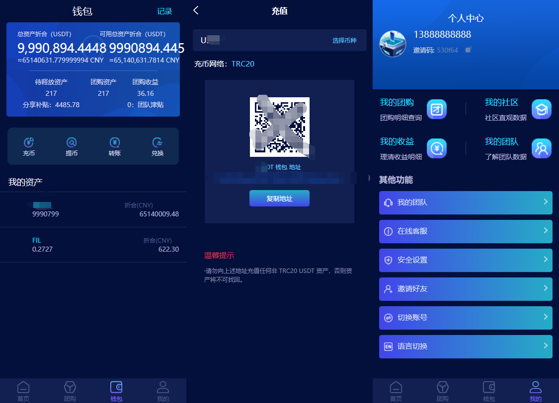Screen dimensions: 559x403
Task: Tap the 充币 deposit icon in the wallet
Action: pyautogui.click(x=29, y=142)
